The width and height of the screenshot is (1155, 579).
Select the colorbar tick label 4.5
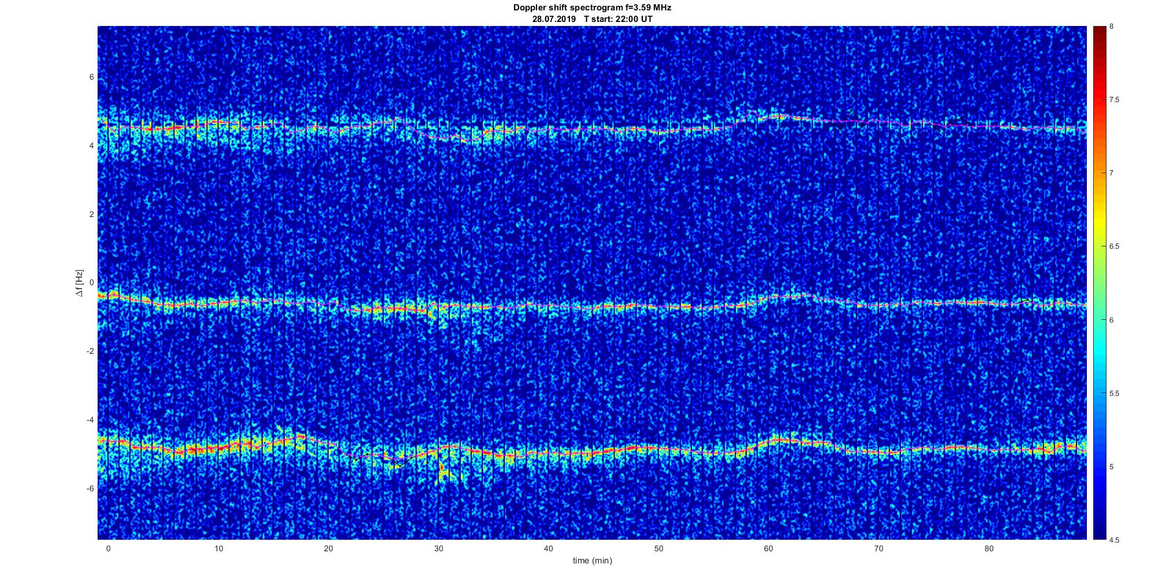1115,540
